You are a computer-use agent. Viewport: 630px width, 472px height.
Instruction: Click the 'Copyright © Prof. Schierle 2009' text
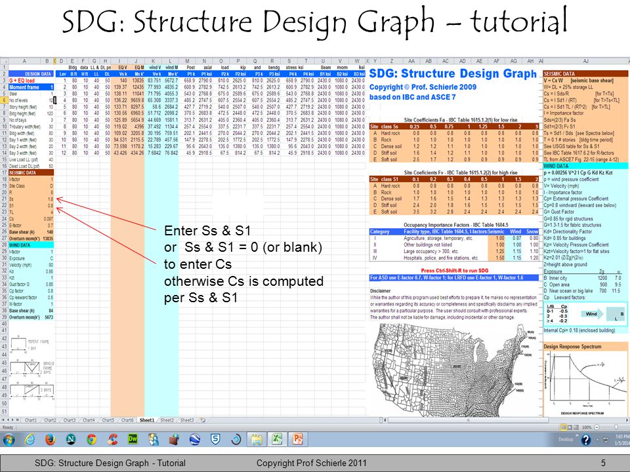[423, 87]
